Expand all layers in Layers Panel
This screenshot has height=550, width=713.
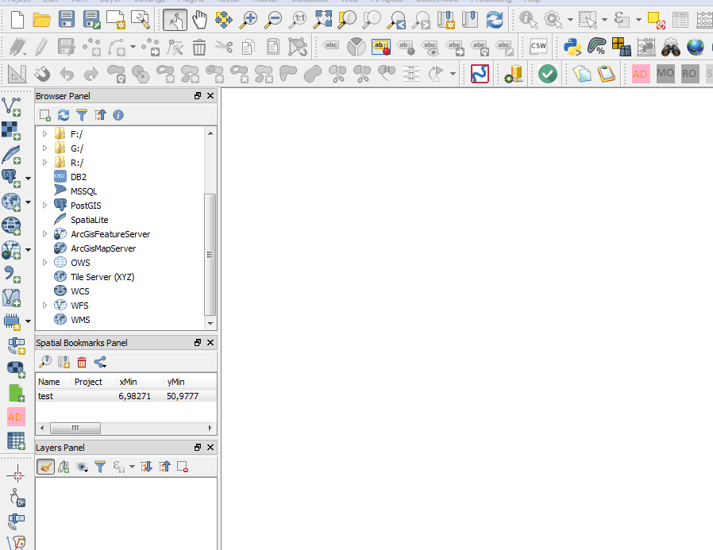(146, 467)
